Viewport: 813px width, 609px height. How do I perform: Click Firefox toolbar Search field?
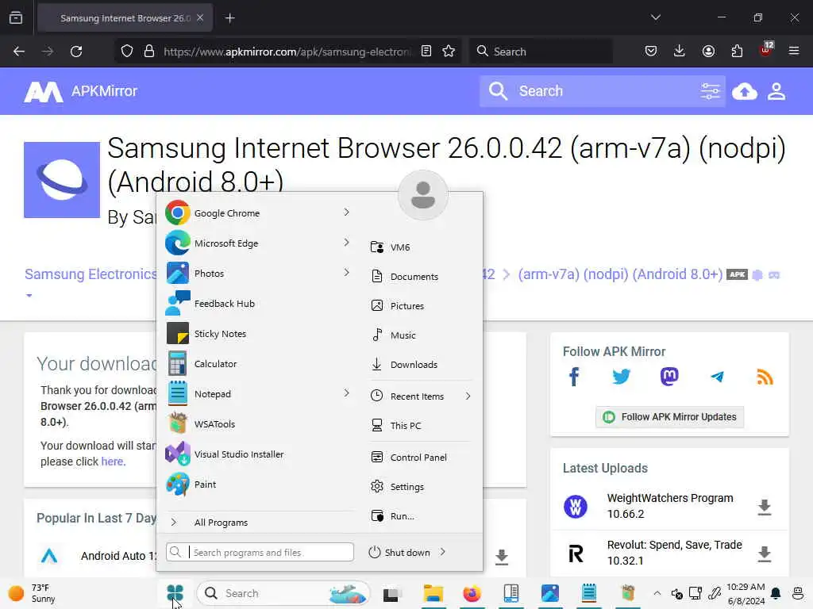click(x=541, y=52)
